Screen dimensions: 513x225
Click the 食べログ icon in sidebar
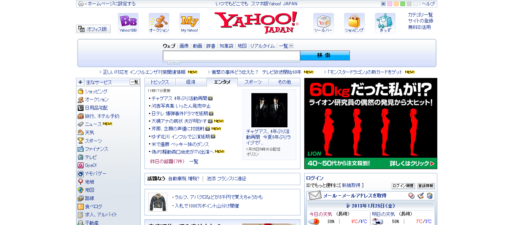pos(81,207)
